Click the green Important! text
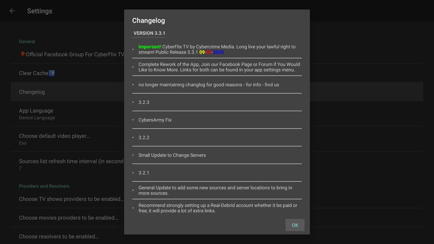Screen dimensions: 434x244 pos(150,47)
